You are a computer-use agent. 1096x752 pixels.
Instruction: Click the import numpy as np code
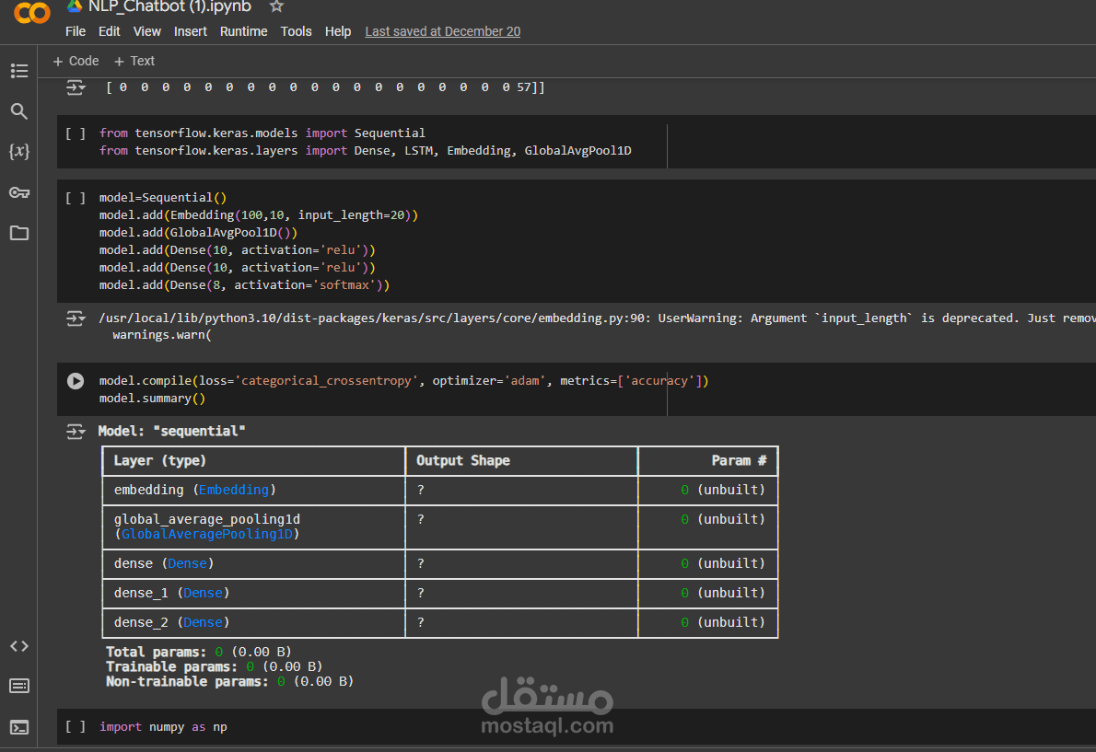pos(163,727)
